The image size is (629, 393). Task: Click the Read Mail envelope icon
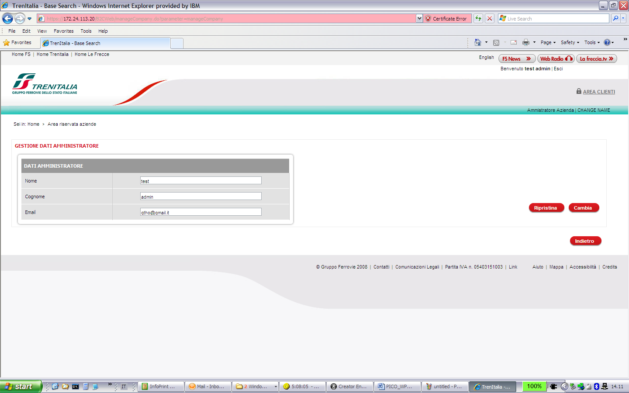[514, 42]
